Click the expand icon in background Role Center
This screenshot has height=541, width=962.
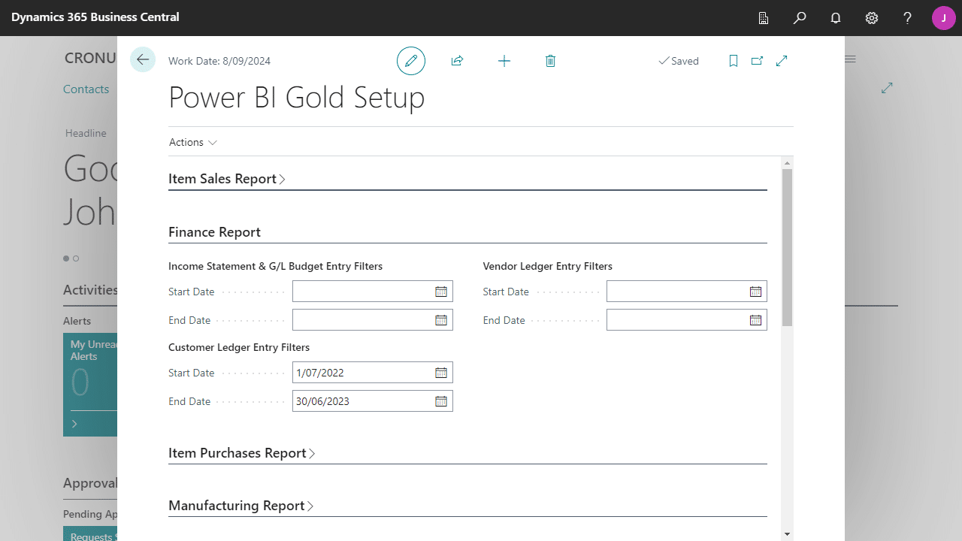[x=887, y=89]
